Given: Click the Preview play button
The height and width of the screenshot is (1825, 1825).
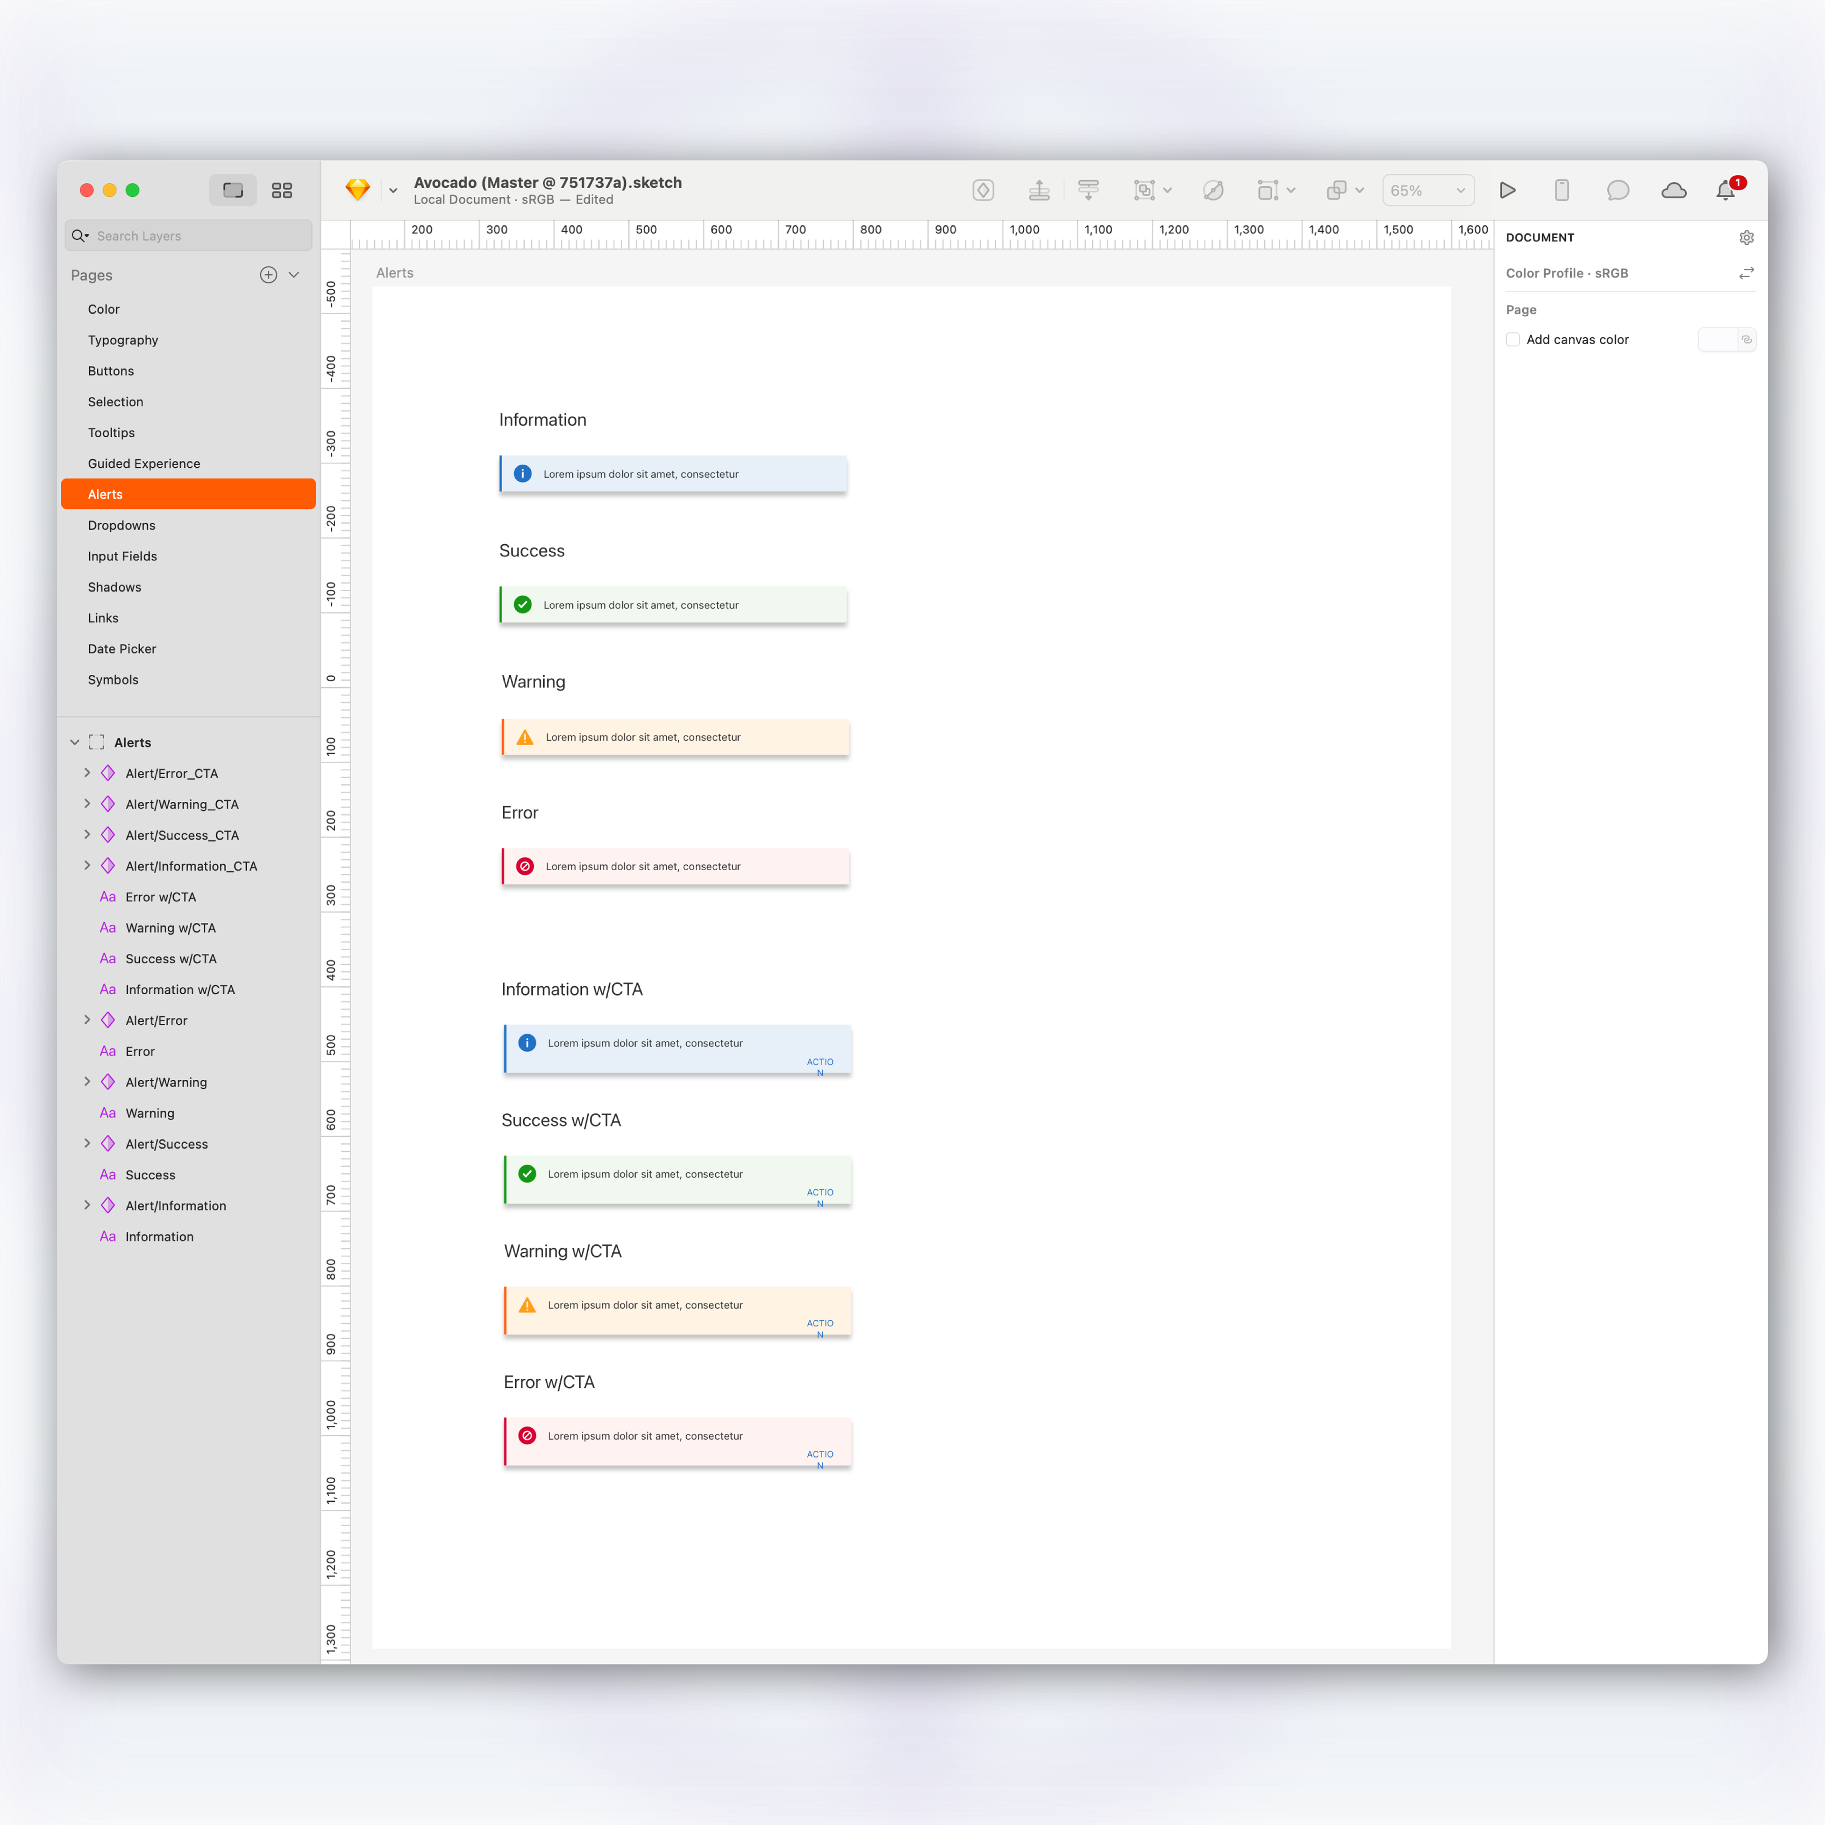Looking at the screenshot, I should coord(1507,190).
